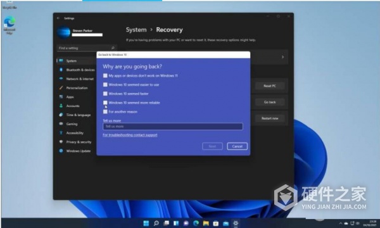
Task: Click the volume icon in system tray
Action: (358, 224)
